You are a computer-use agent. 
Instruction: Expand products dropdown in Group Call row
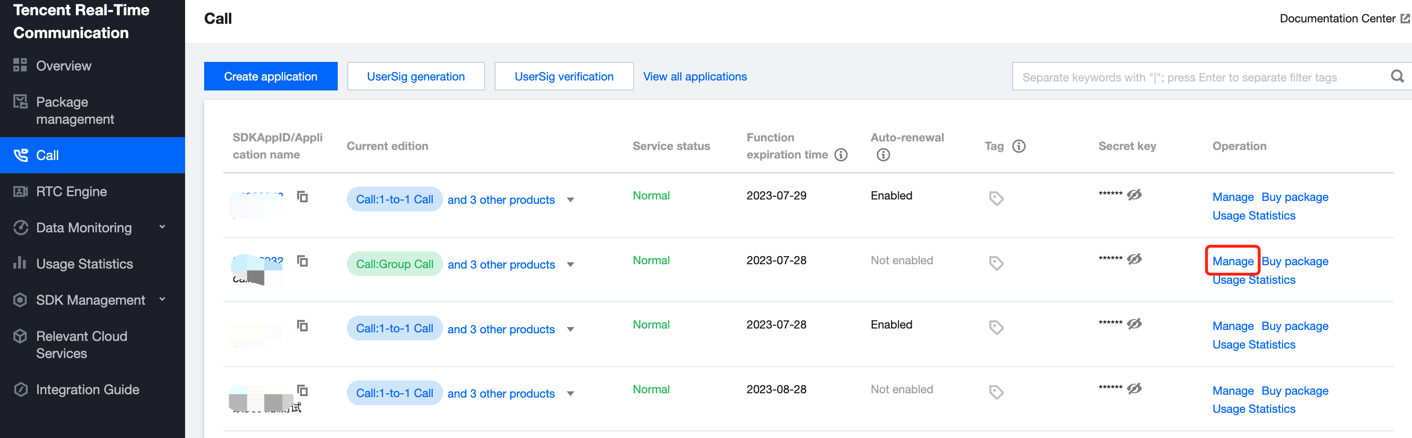[571, 265]
